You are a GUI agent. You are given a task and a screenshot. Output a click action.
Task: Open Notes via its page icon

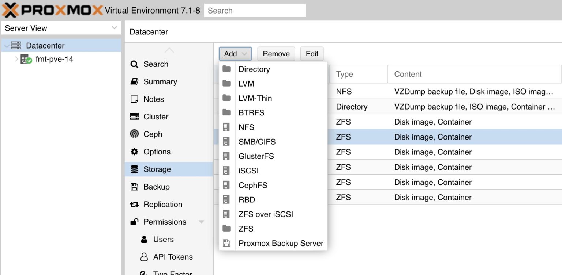[135, 99]
